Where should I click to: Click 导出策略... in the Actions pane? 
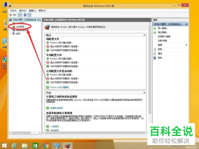point(163,33)
